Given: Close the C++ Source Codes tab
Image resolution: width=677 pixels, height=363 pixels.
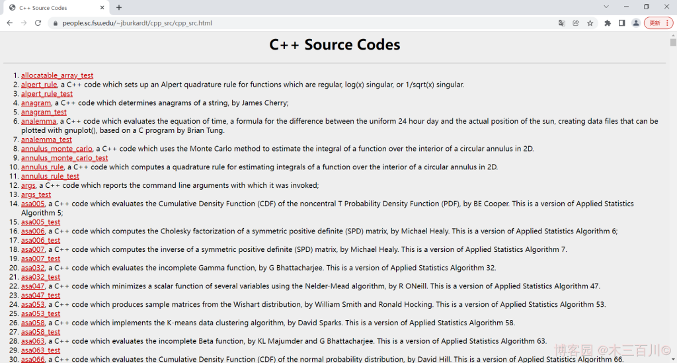Looking at the screenshot, I should [x=102, y=8].
